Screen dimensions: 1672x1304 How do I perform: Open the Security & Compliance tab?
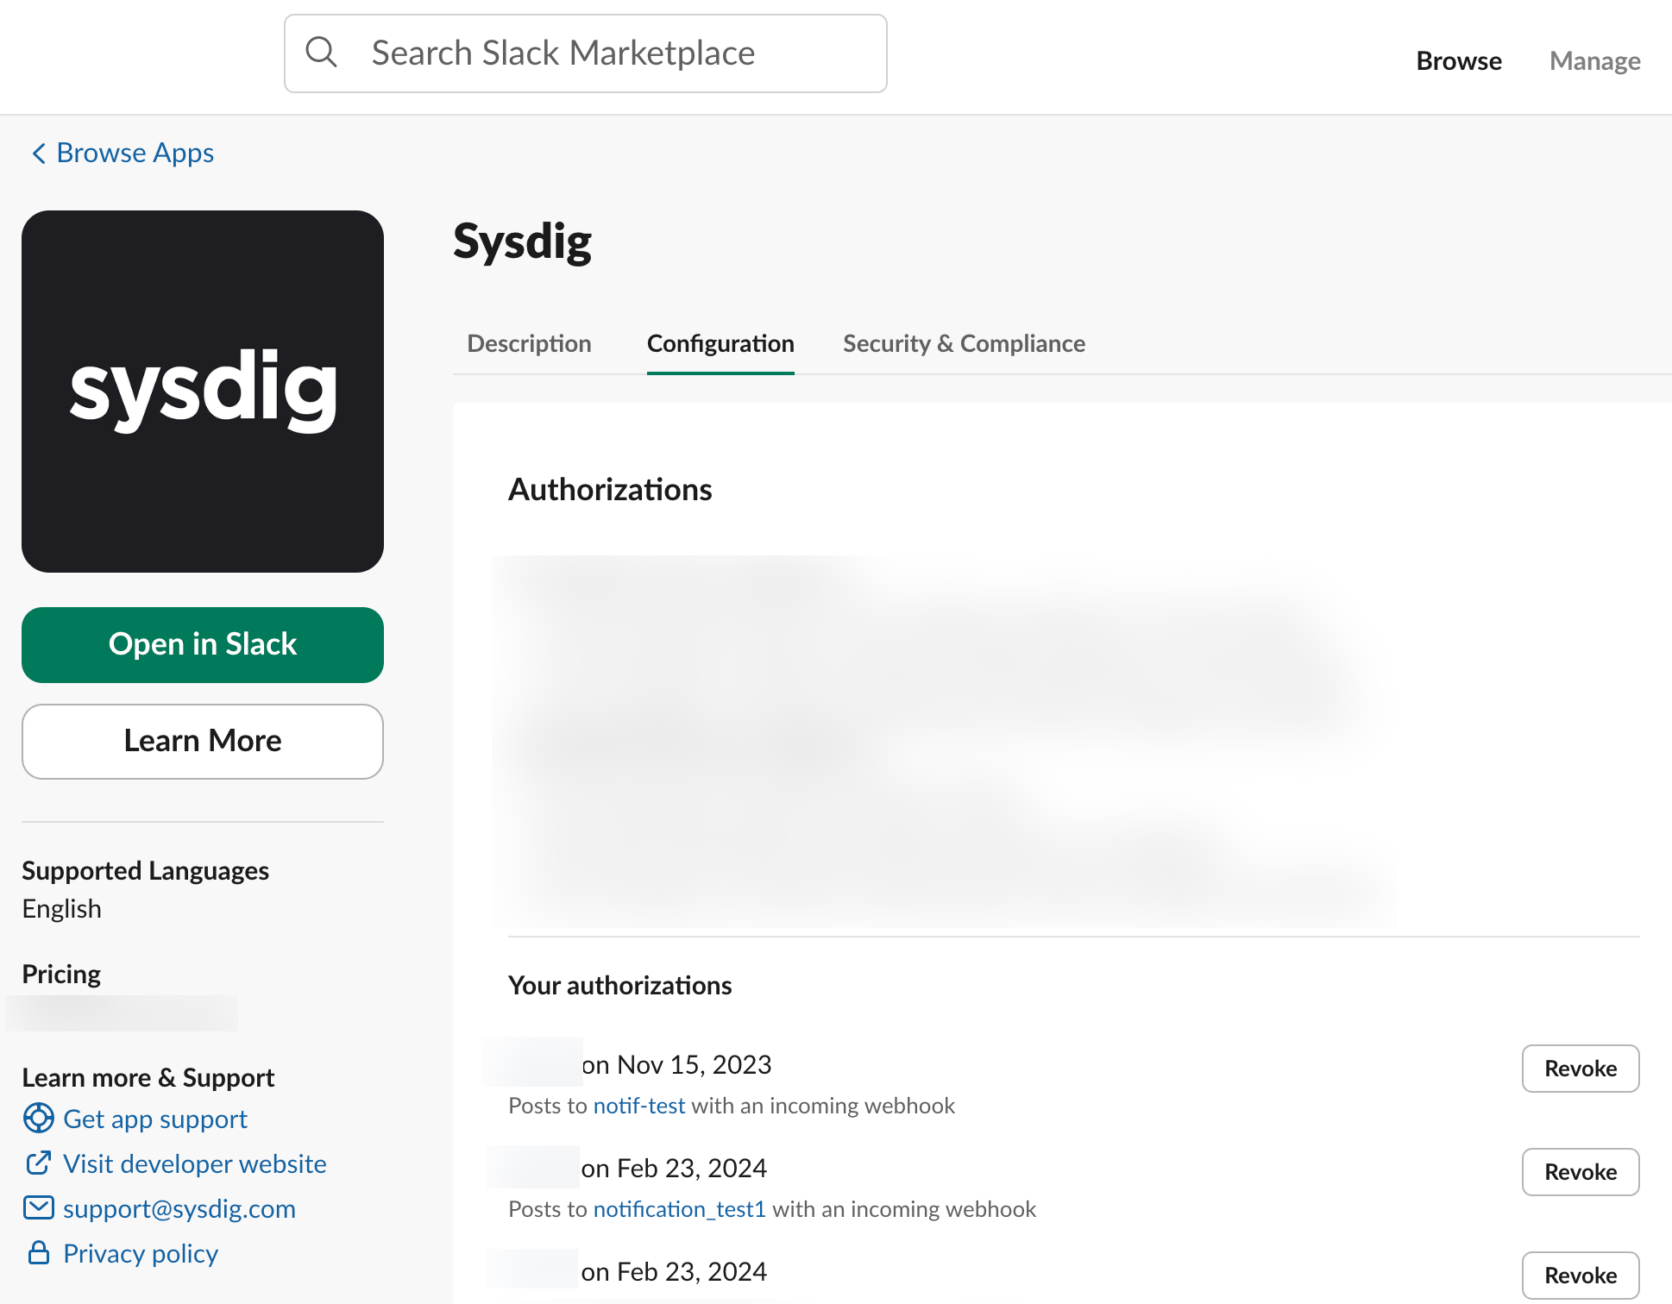964,343
